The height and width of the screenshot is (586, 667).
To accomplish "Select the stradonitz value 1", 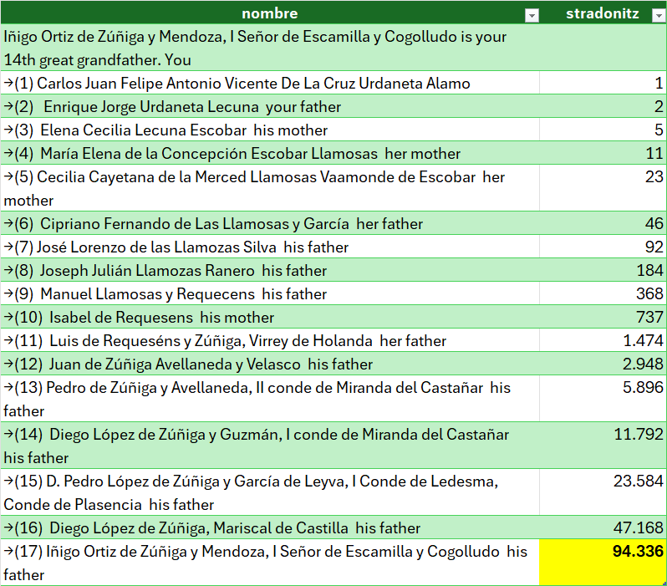I will (603, 83).
